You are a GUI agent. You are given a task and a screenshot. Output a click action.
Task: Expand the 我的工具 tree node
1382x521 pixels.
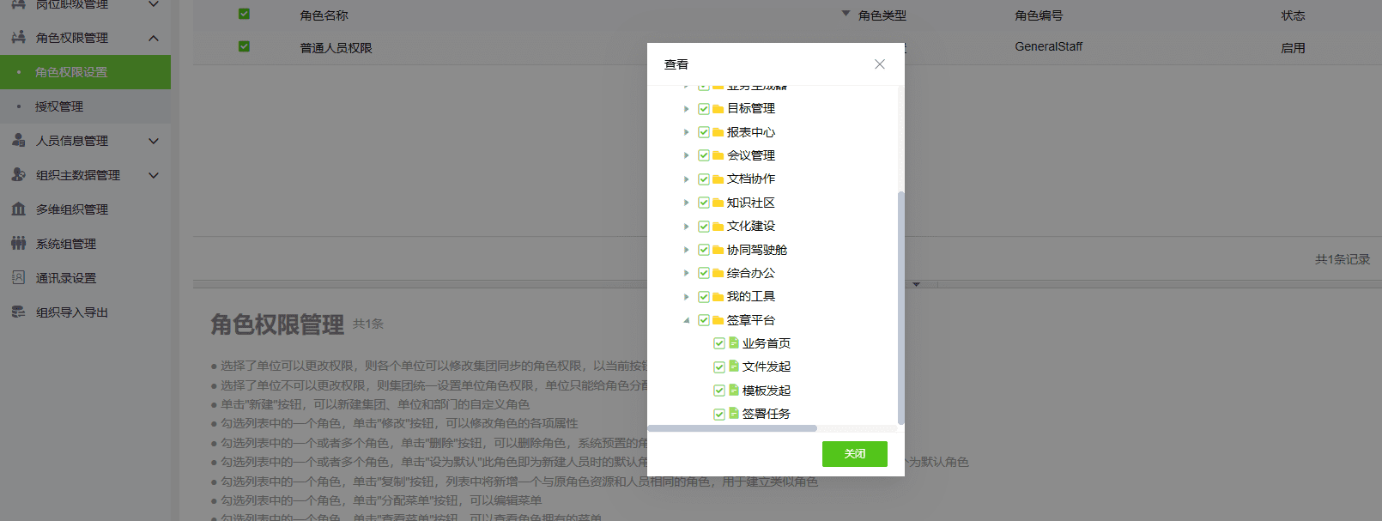[687, 297]
